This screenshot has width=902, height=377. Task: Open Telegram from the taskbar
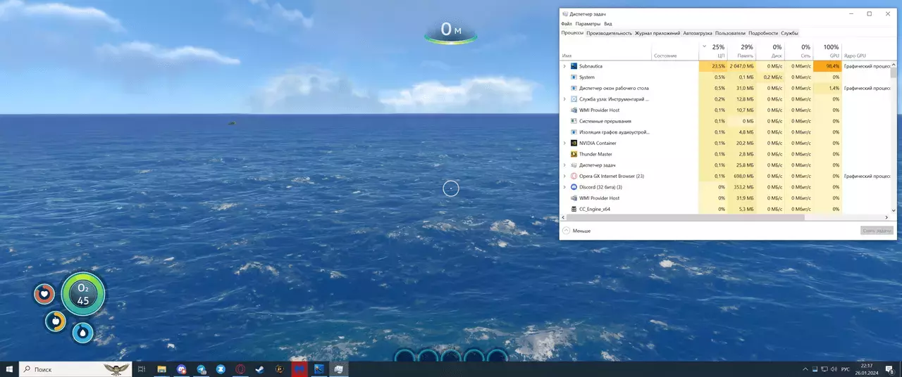tap(201, 369)
